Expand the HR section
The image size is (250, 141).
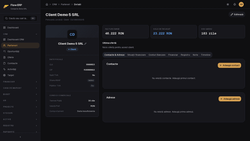tap(20, 101)
